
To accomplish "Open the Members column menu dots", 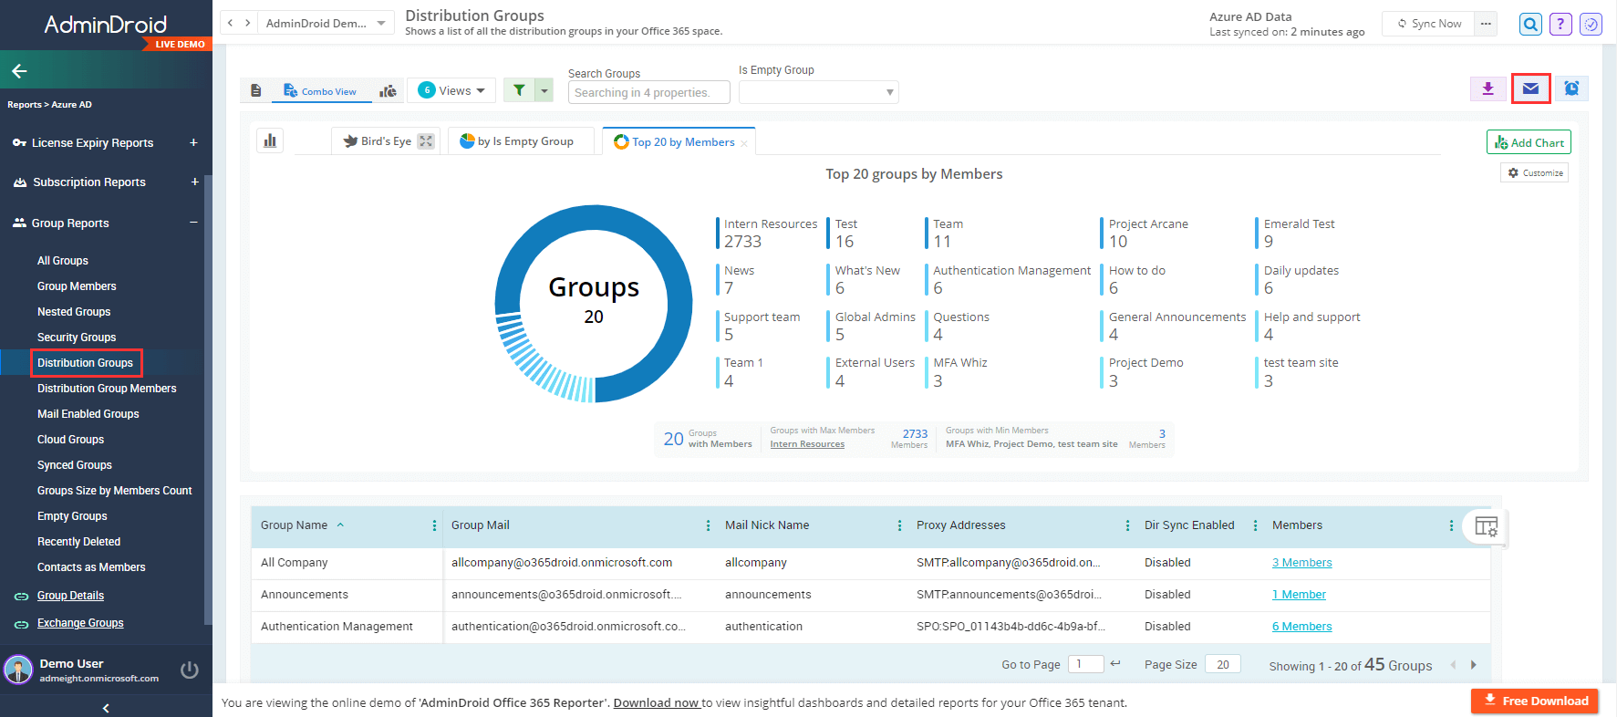I will (x=1451, y=525).
